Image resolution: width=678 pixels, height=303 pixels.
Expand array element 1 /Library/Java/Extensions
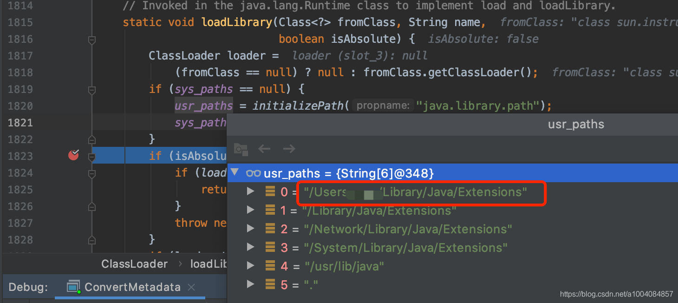(250, 210)
